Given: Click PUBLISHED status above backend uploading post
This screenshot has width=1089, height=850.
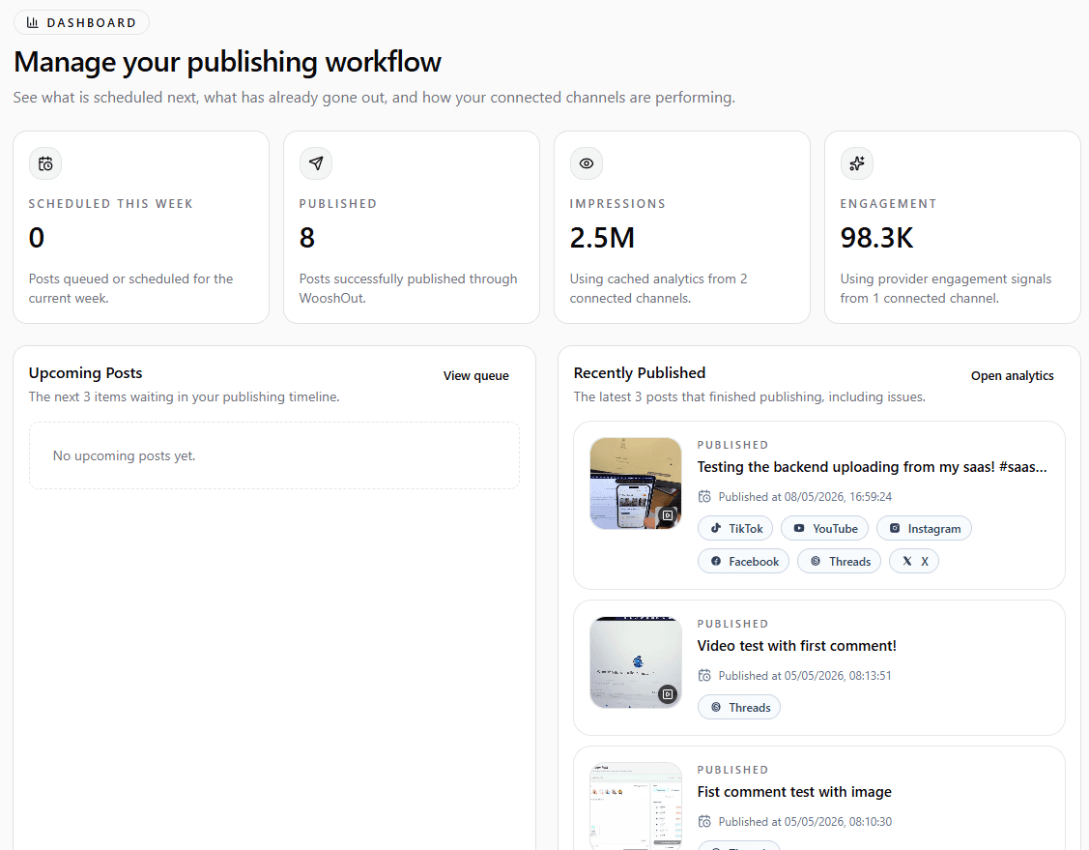Looking at the screenshot, I should click(732, 445).
